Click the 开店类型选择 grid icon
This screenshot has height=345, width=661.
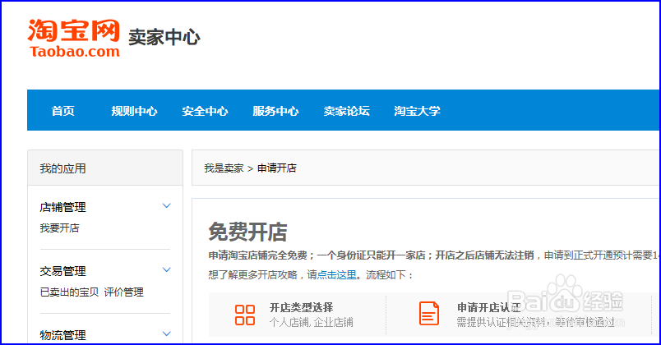[x=245, y=315]
